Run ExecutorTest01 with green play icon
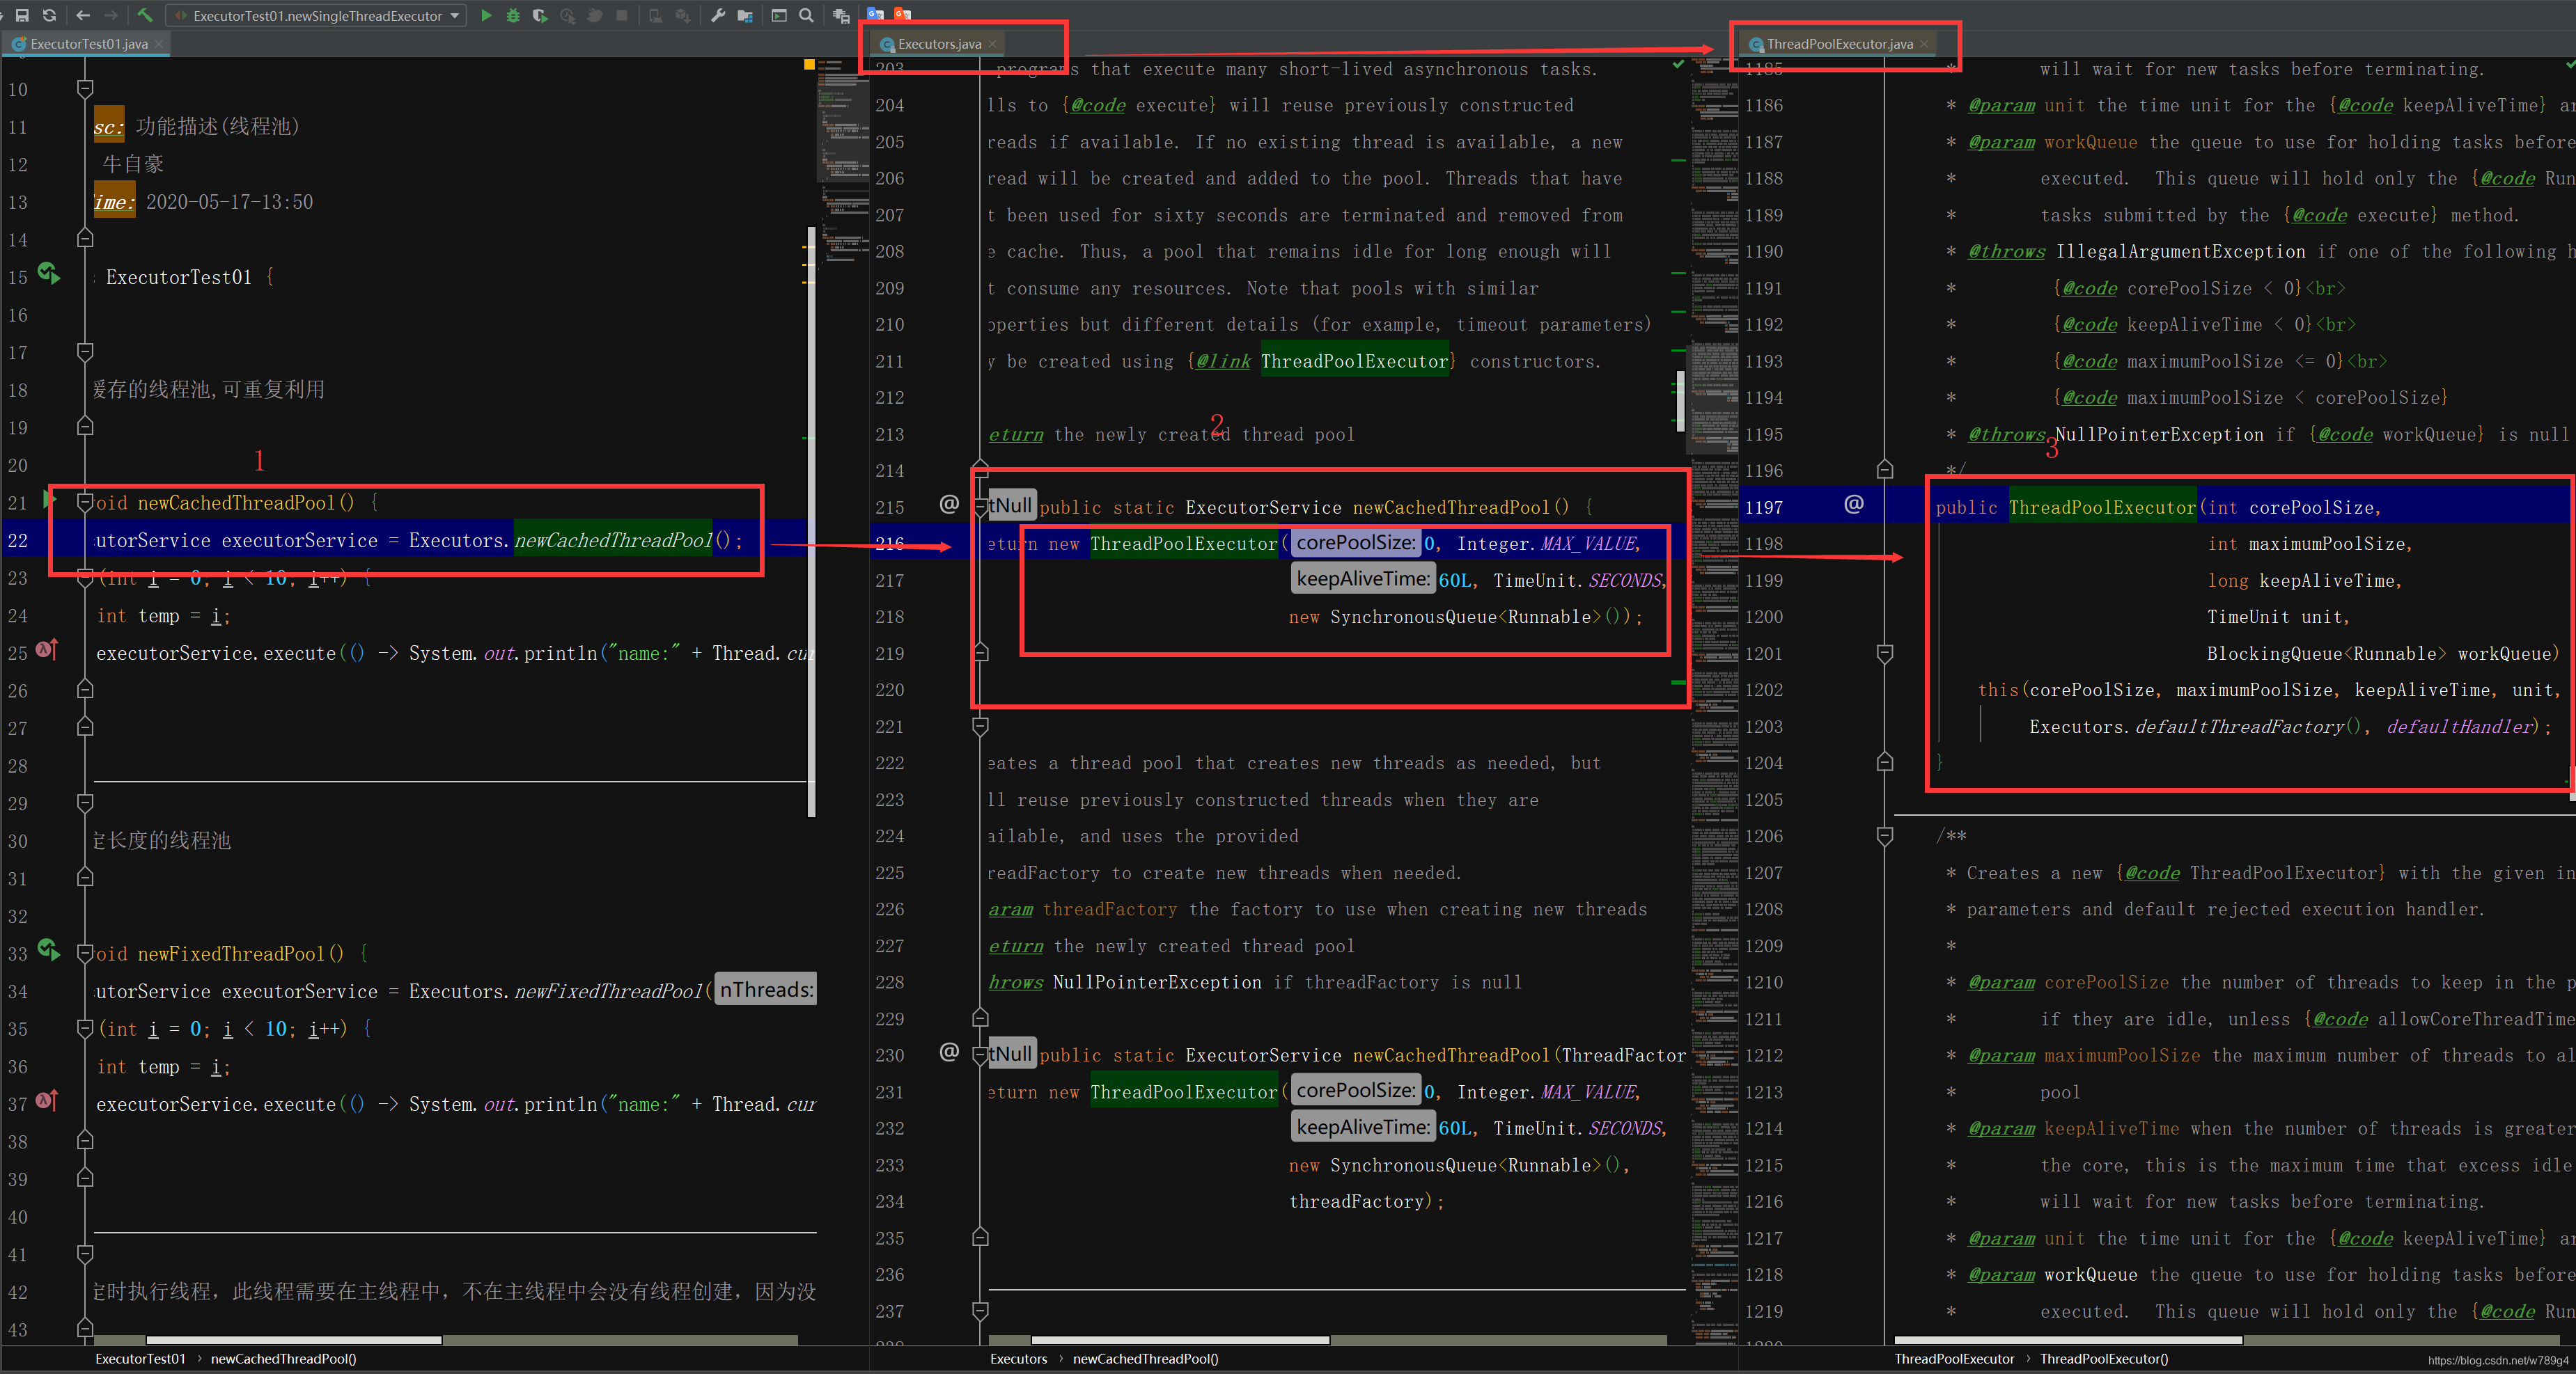 486,15
